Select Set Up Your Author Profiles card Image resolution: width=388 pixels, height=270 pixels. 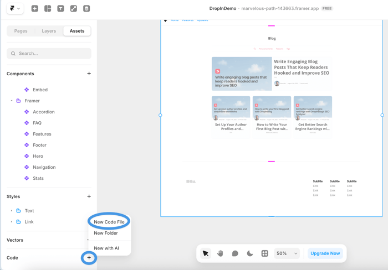[x=231, y=117]
